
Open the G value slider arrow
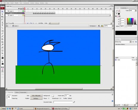pos(125,22)
